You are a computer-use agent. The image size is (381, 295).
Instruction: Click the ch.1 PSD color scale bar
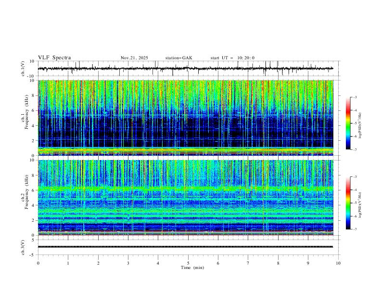(x=348, y=123)
